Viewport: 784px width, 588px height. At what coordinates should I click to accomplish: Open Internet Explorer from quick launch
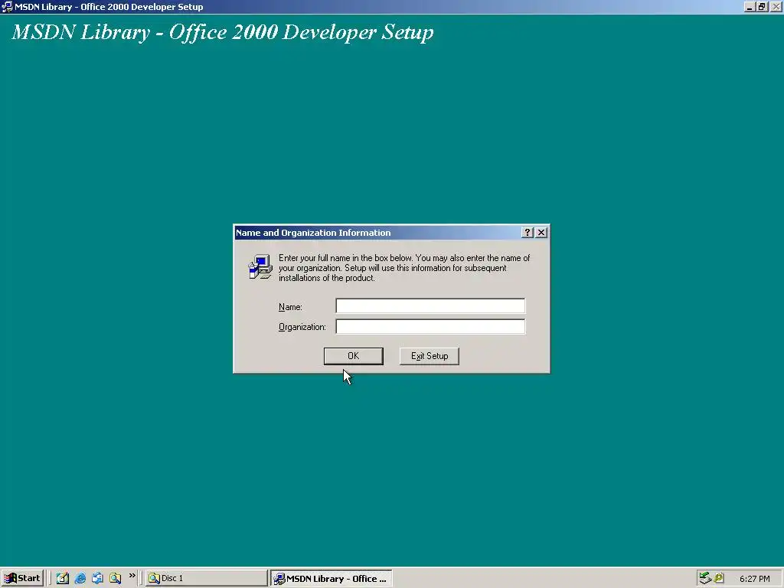click(x=80, y=578)
